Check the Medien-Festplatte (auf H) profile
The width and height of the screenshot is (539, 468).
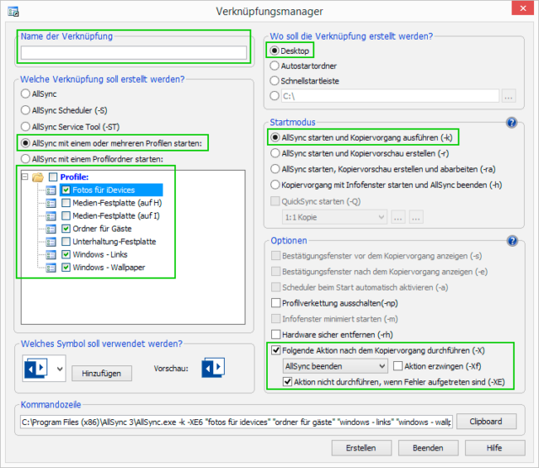[66, 203]
